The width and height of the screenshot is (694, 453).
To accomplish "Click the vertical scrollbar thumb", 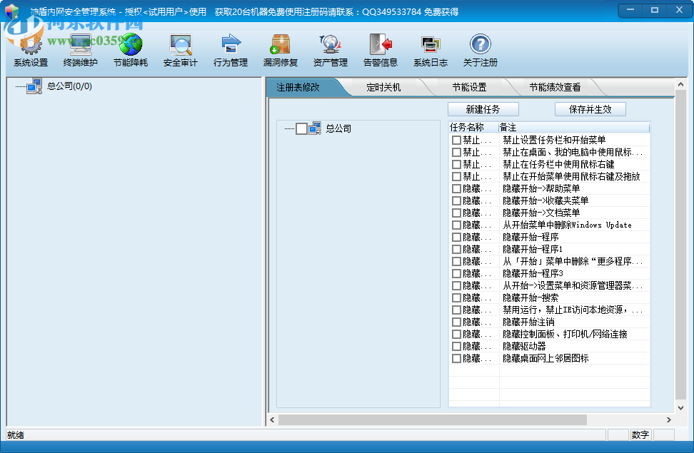I will (x=680, y=244).
